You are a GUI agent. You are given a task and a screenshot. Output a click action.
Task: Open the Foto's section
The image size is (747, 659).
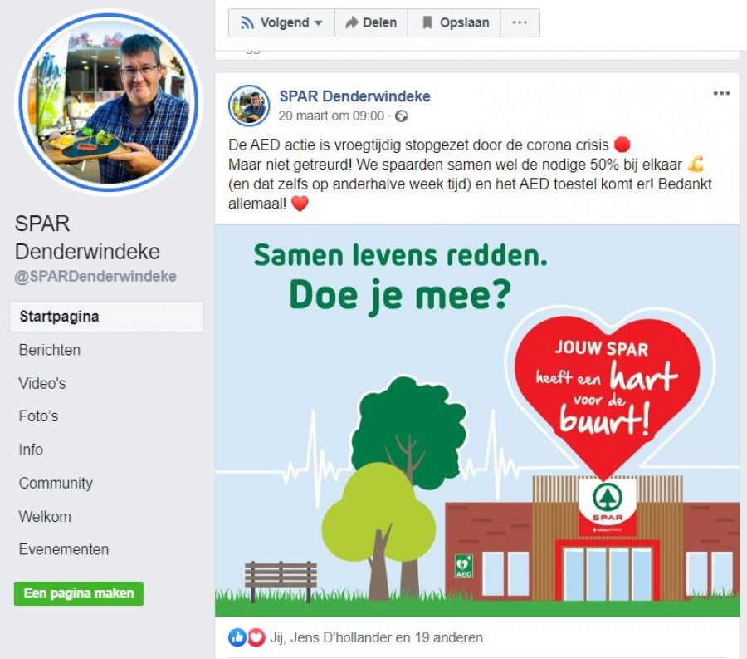click(x=38, y=416)
